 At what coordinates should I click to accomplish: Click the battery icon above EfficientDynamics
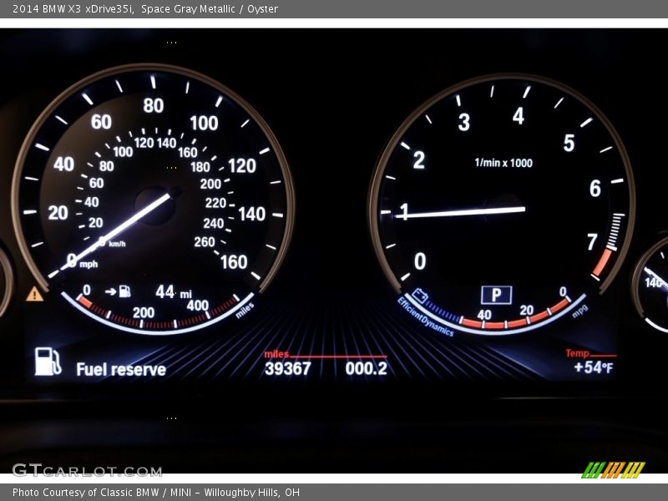click(420, 296)
